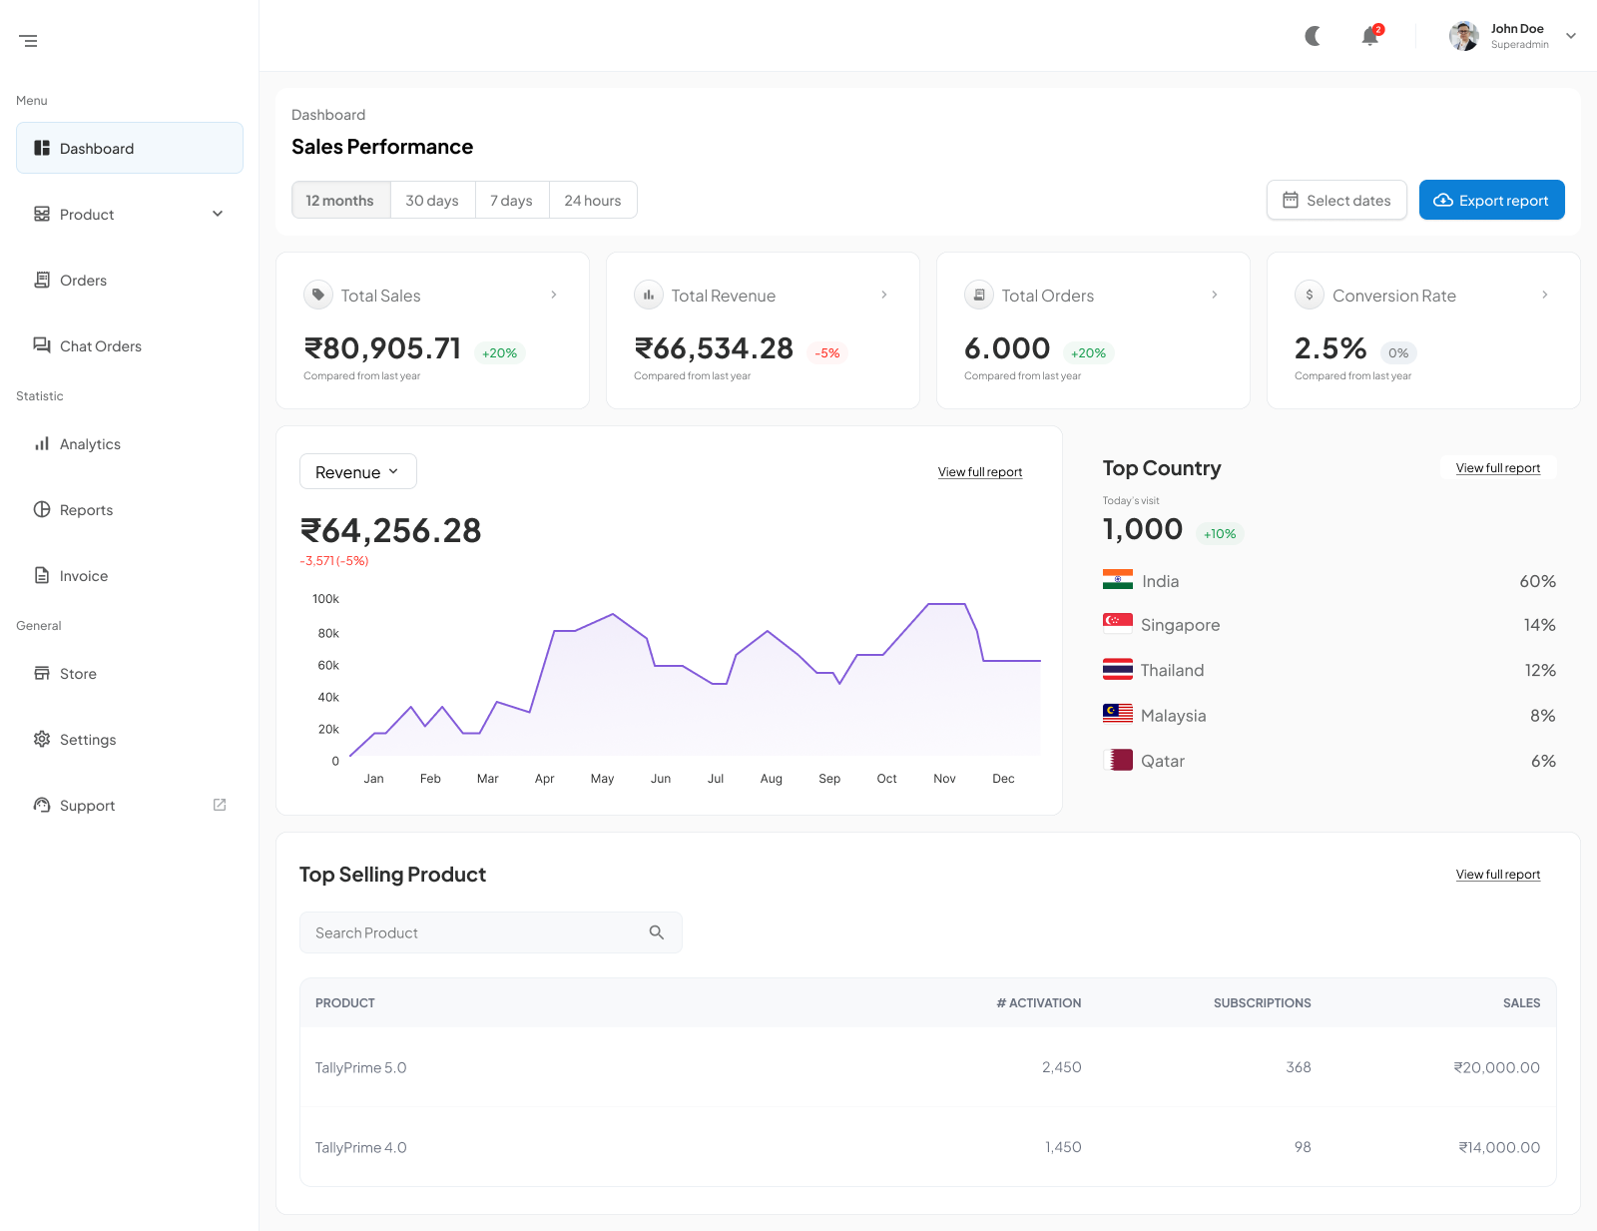Click the Select dates button
This screenshot has height=1231, width=1597.
pos(1336,201)
